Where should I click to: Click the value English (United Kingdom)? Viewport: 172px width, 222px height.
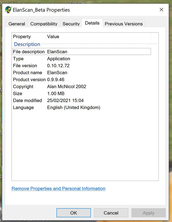pyautogui.click(x=74, y=107)
